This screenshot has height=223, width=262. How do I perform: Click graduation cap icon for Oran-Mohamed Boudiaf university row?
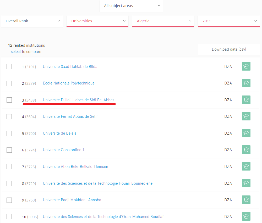[246, 216]
